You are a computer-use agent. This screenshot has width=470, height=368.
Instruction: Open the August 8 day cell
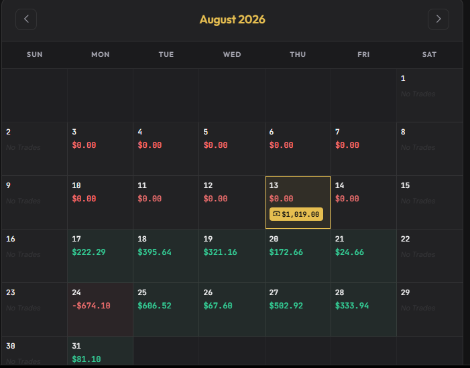[x=430, y=149]
